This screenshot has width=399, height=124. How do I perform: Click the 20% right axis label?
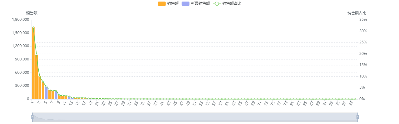coord(363,54)
